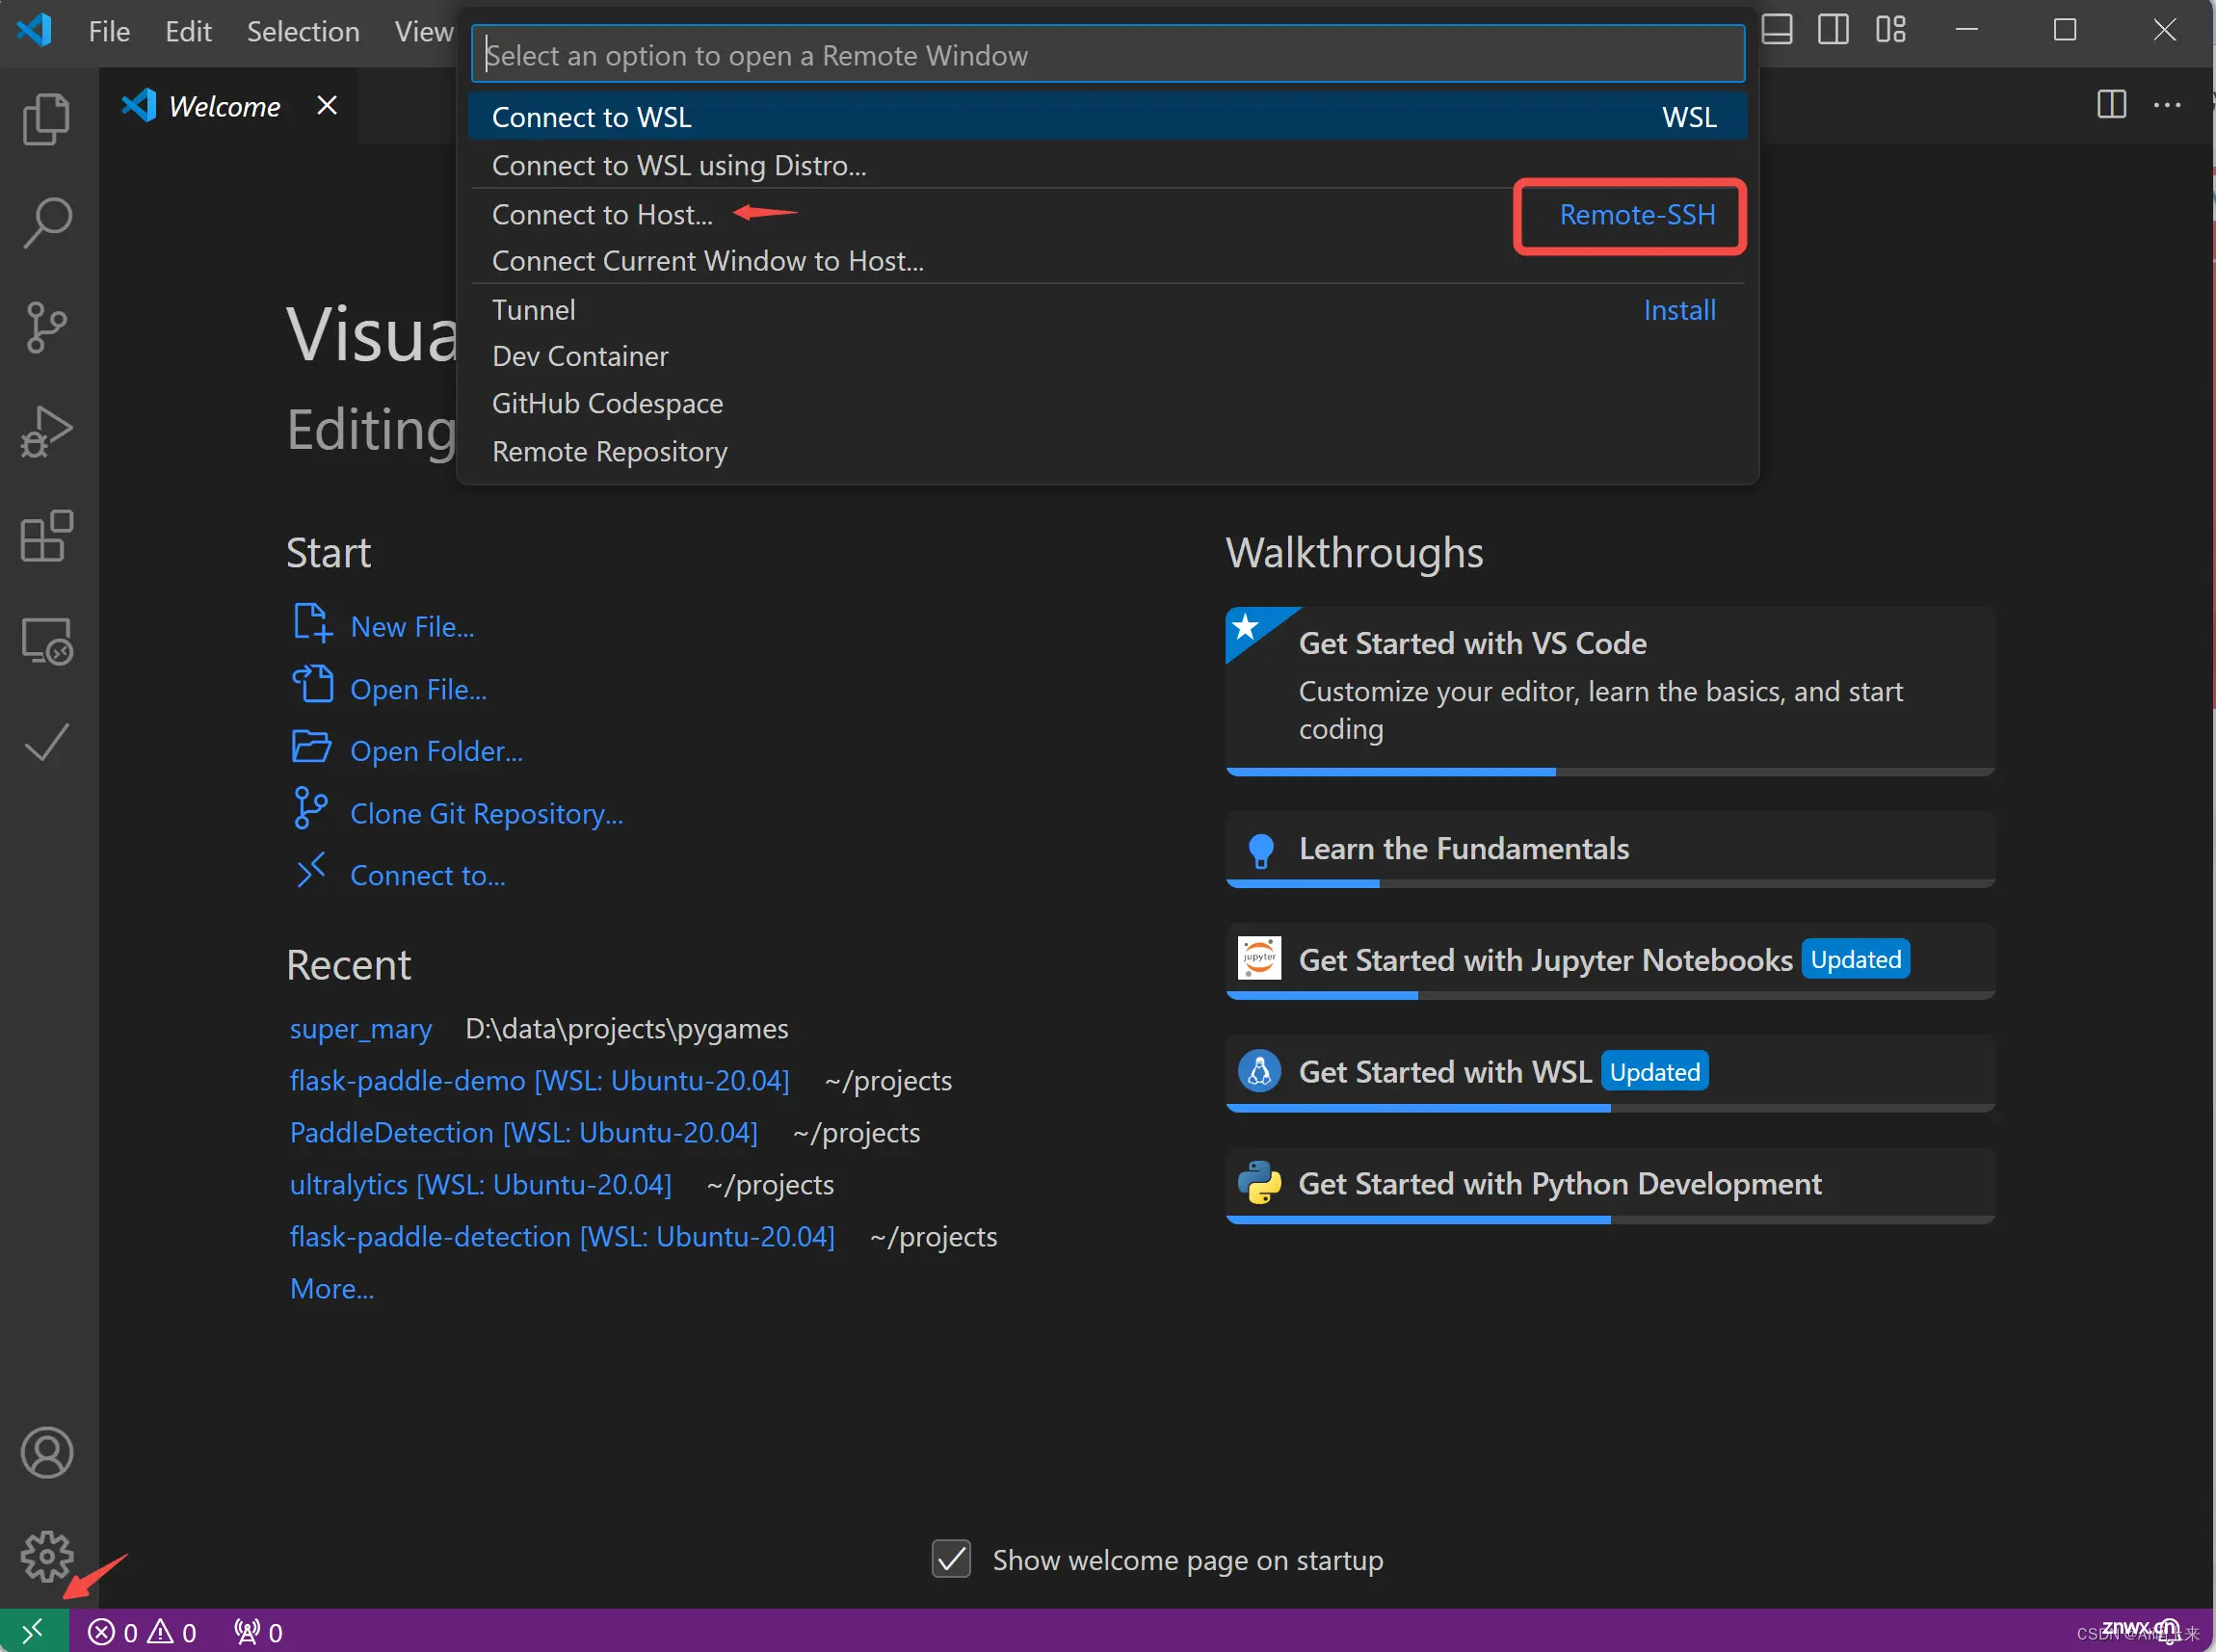Click the Open File icon under Start
2216x1652 pixels.
(x=311, y=685)
